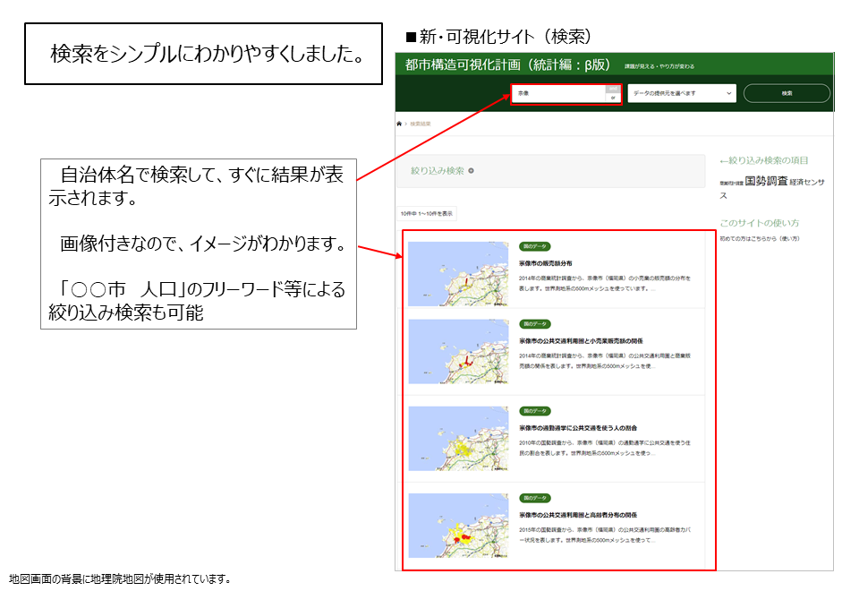
Task: Open the データの提供元を選べます dropdown
Action: 682,93
